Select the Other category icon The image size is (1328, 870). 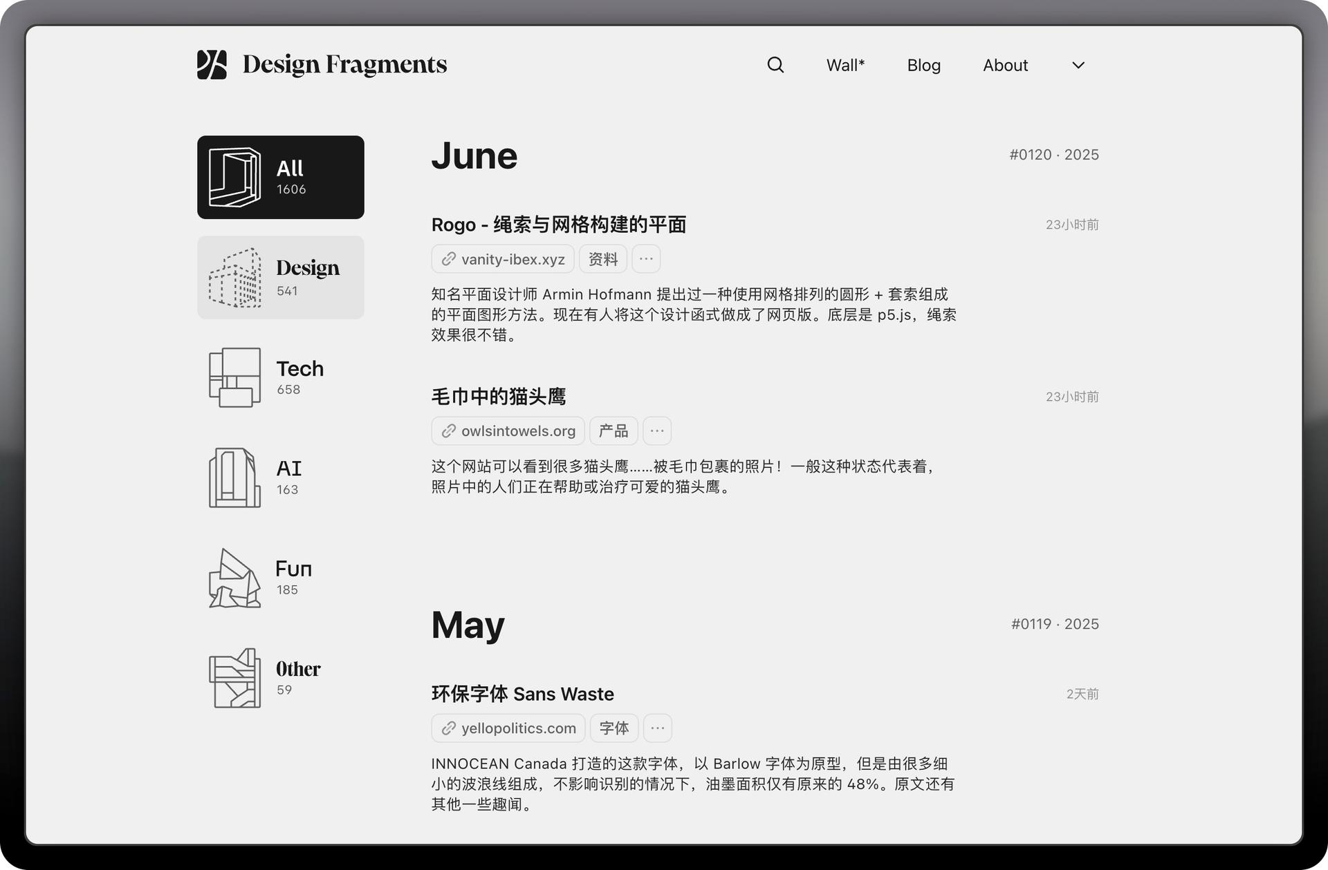pos(235,679)
